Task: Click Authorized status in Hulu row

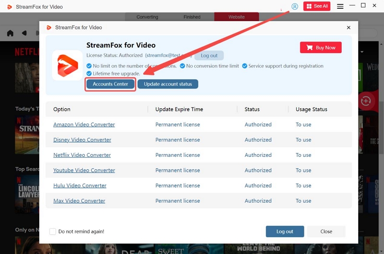Action: [x=258, y=186]
